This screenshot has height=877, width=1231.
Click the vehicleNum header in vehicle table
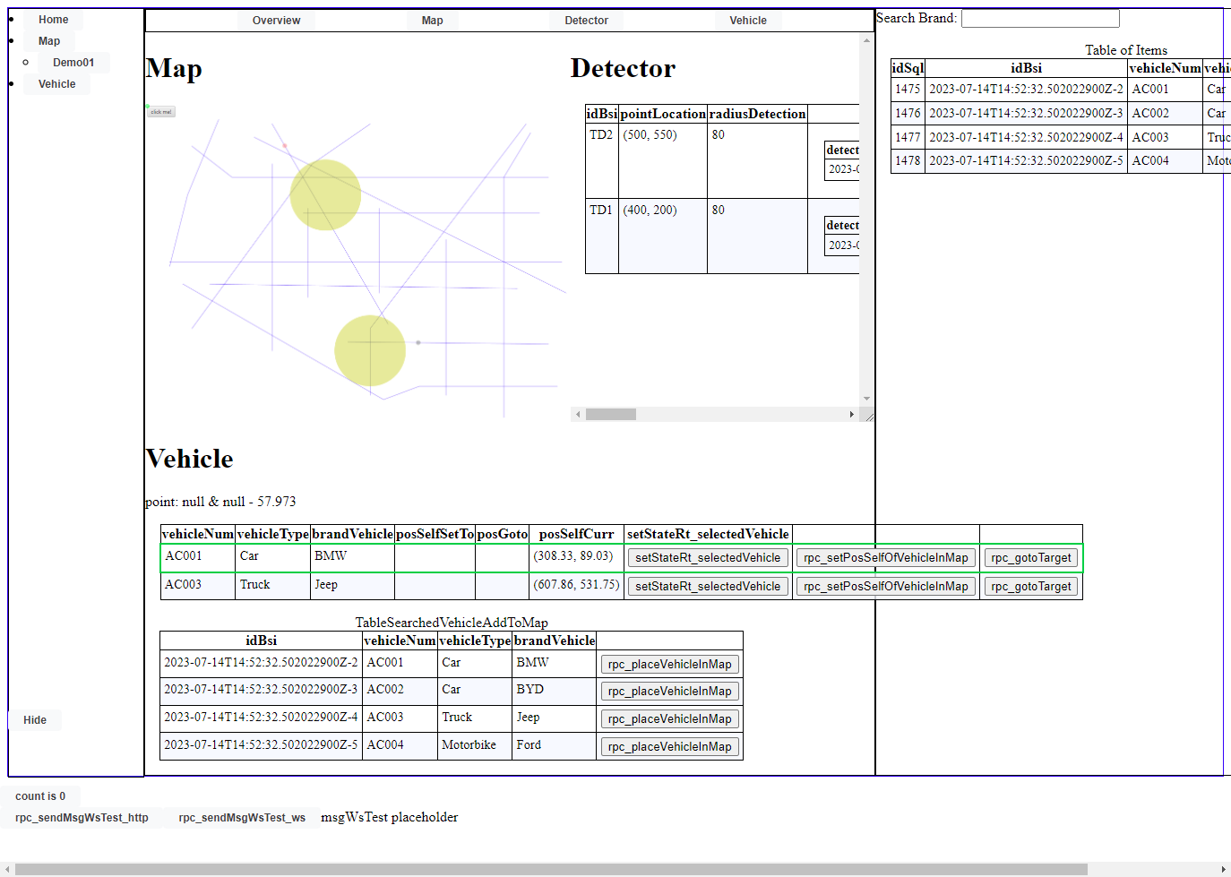coord(198,534)
